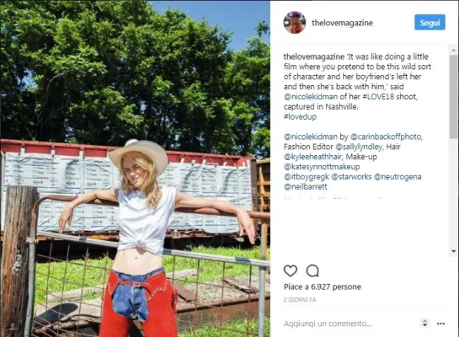
Task: Click the comment field stepper arrows
Action: pos(424,324)
